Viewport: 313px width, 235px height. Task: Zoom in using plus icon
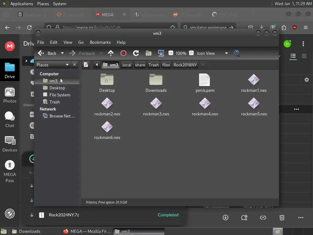[191, 53]
